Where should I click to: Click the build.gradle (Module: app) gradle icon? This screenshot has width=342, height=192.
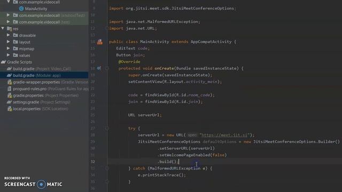9,75
